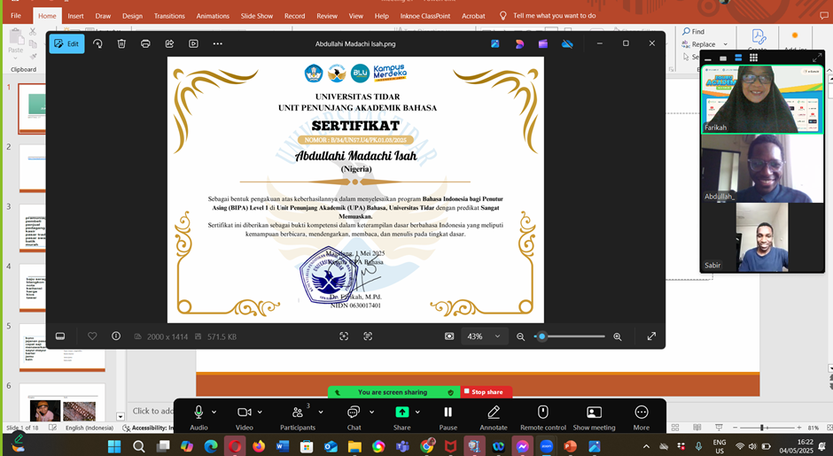
Task: Open File Explorer from the taskbar
Action: coord(354,446)
